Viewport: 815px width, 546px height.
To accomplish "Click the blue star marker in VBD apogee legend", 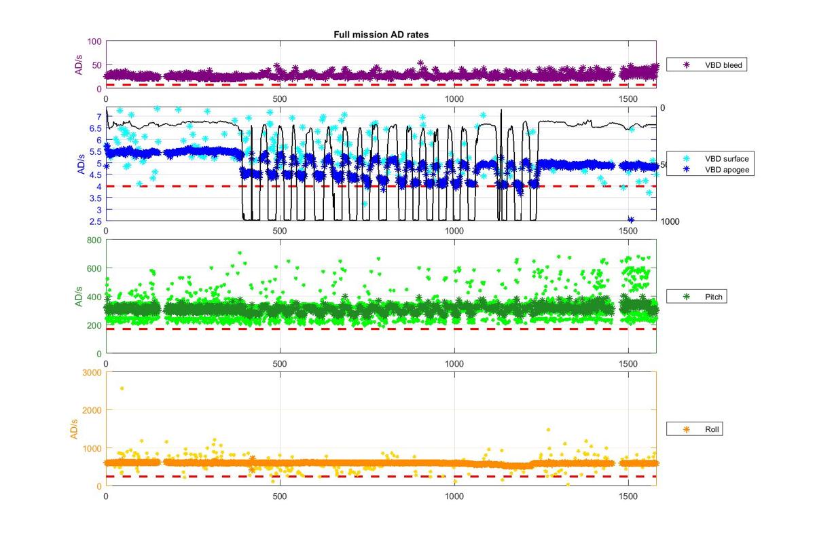I will [686, 169].
